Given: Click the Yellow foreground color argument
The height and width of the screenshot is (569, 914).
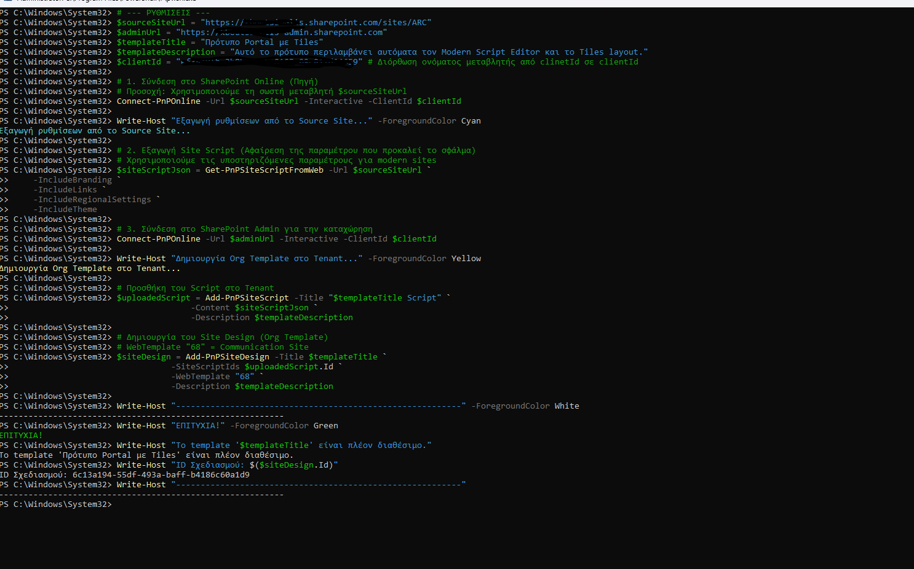Looking at the screenshot, I should pos(466,259).
